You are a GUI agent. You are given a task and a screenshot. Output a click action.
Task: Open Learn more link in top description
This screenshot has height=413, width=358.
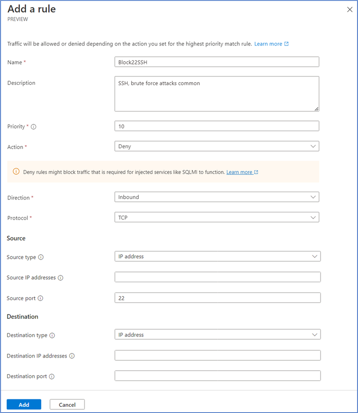[271, 44]
